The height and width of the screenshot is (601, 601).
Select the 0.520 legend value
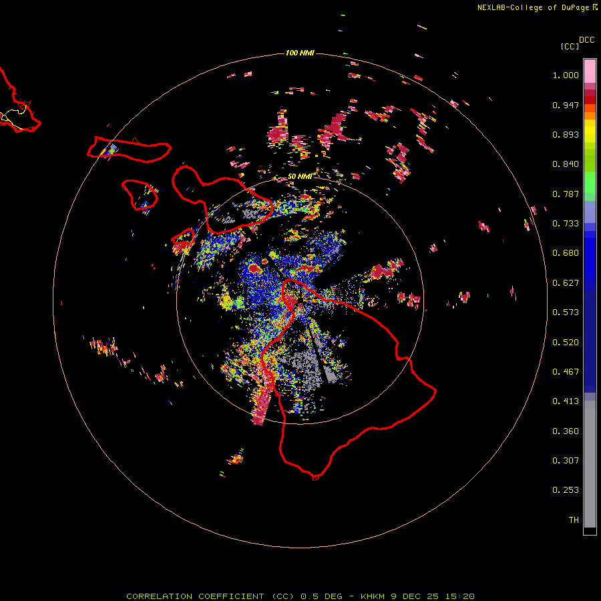tap(566, 343)
